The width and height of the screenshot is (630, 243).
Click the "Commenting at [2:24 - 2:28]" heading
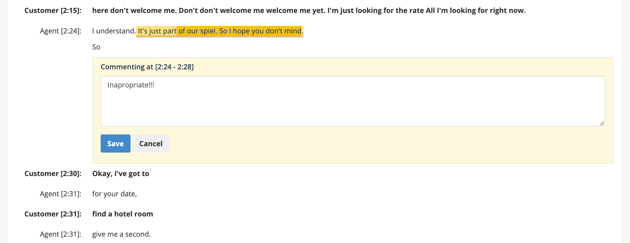[x=147, y=67]
